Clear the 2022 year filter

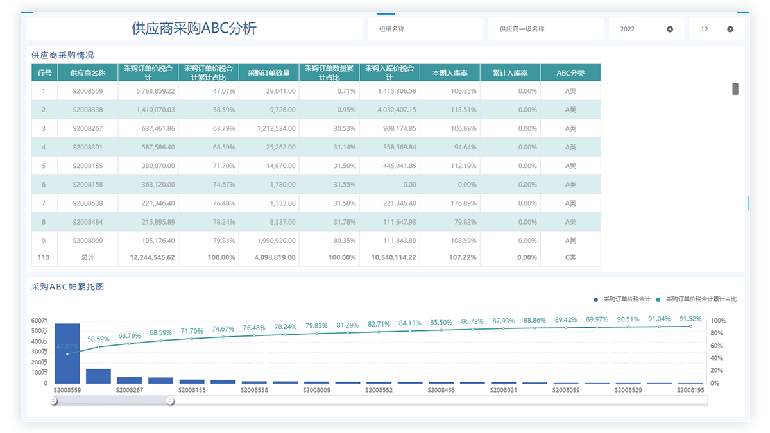coord(670,30)
